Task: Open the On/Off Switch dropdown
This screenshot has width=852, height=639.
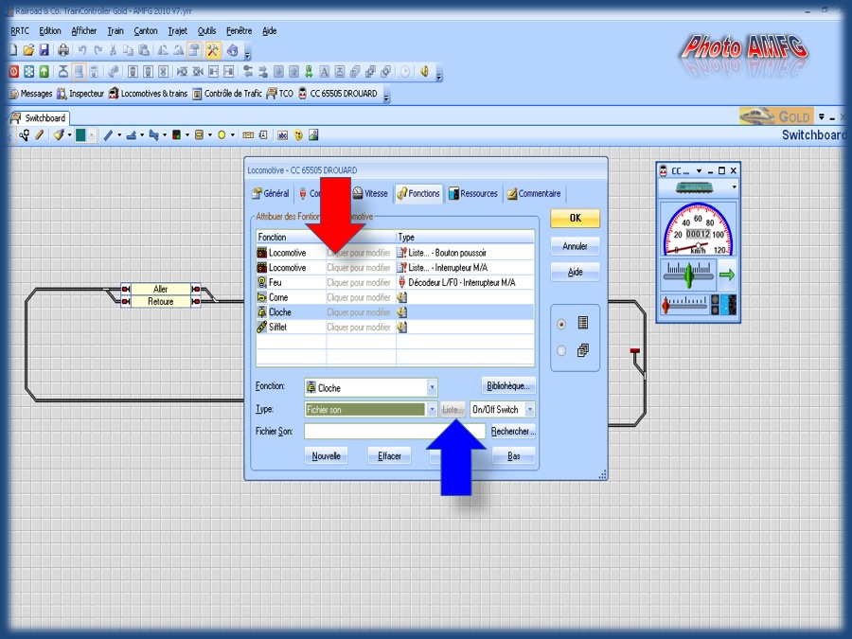Action: [530, 409]
